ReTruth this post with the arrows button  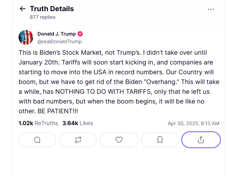pos(78,140)
